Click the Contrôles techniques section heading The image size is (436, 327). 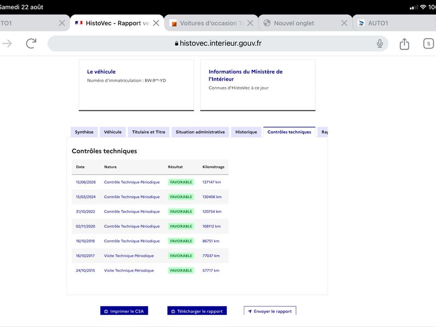(x=104, y=151)
